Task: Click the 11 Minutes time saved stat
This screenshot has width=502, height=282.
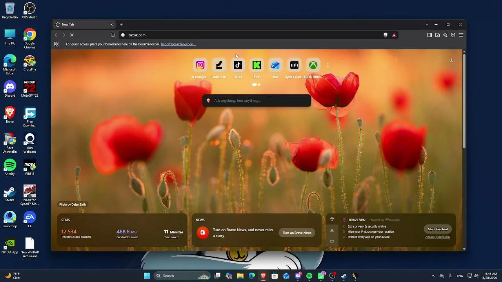Action: point(173,234)
